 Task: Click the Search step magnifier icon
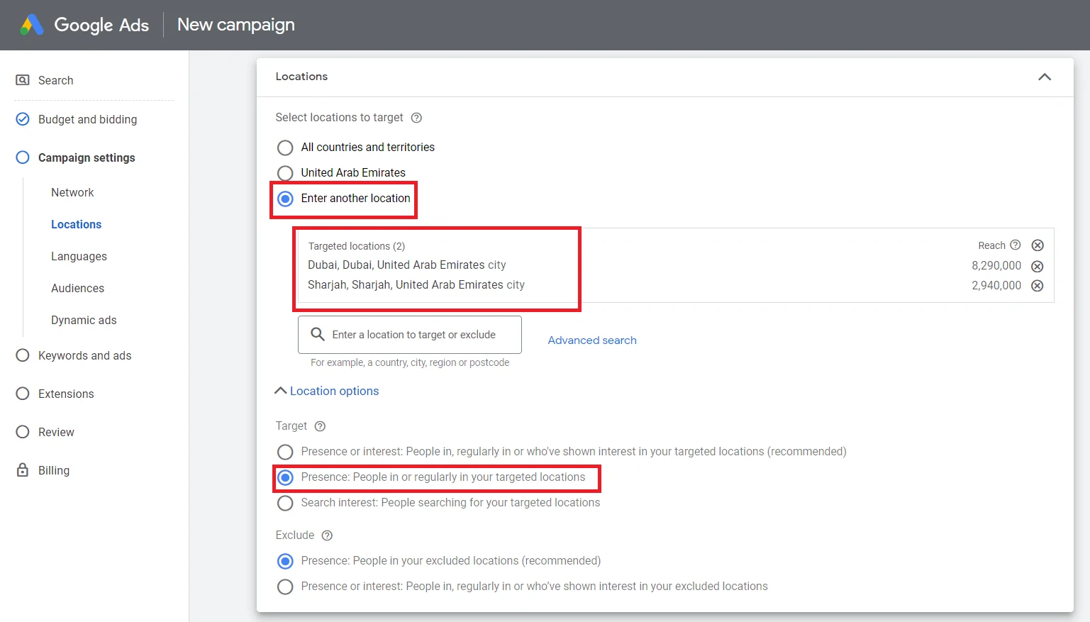pos(23,80)
